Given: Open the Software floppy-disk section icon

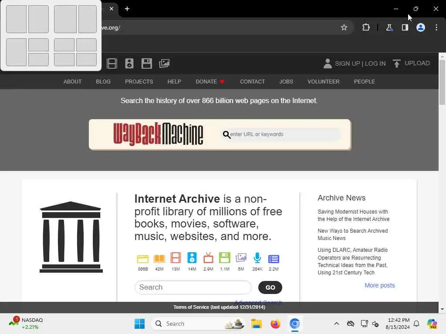Looking at the screenshot, I should coord(146,63).
